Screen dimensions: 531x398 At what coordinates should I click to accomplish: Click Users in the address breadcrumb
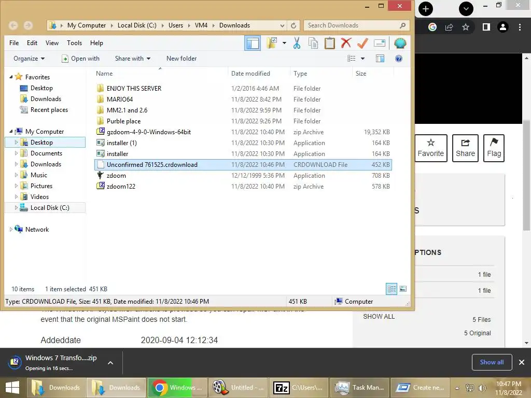pos(175,25)
